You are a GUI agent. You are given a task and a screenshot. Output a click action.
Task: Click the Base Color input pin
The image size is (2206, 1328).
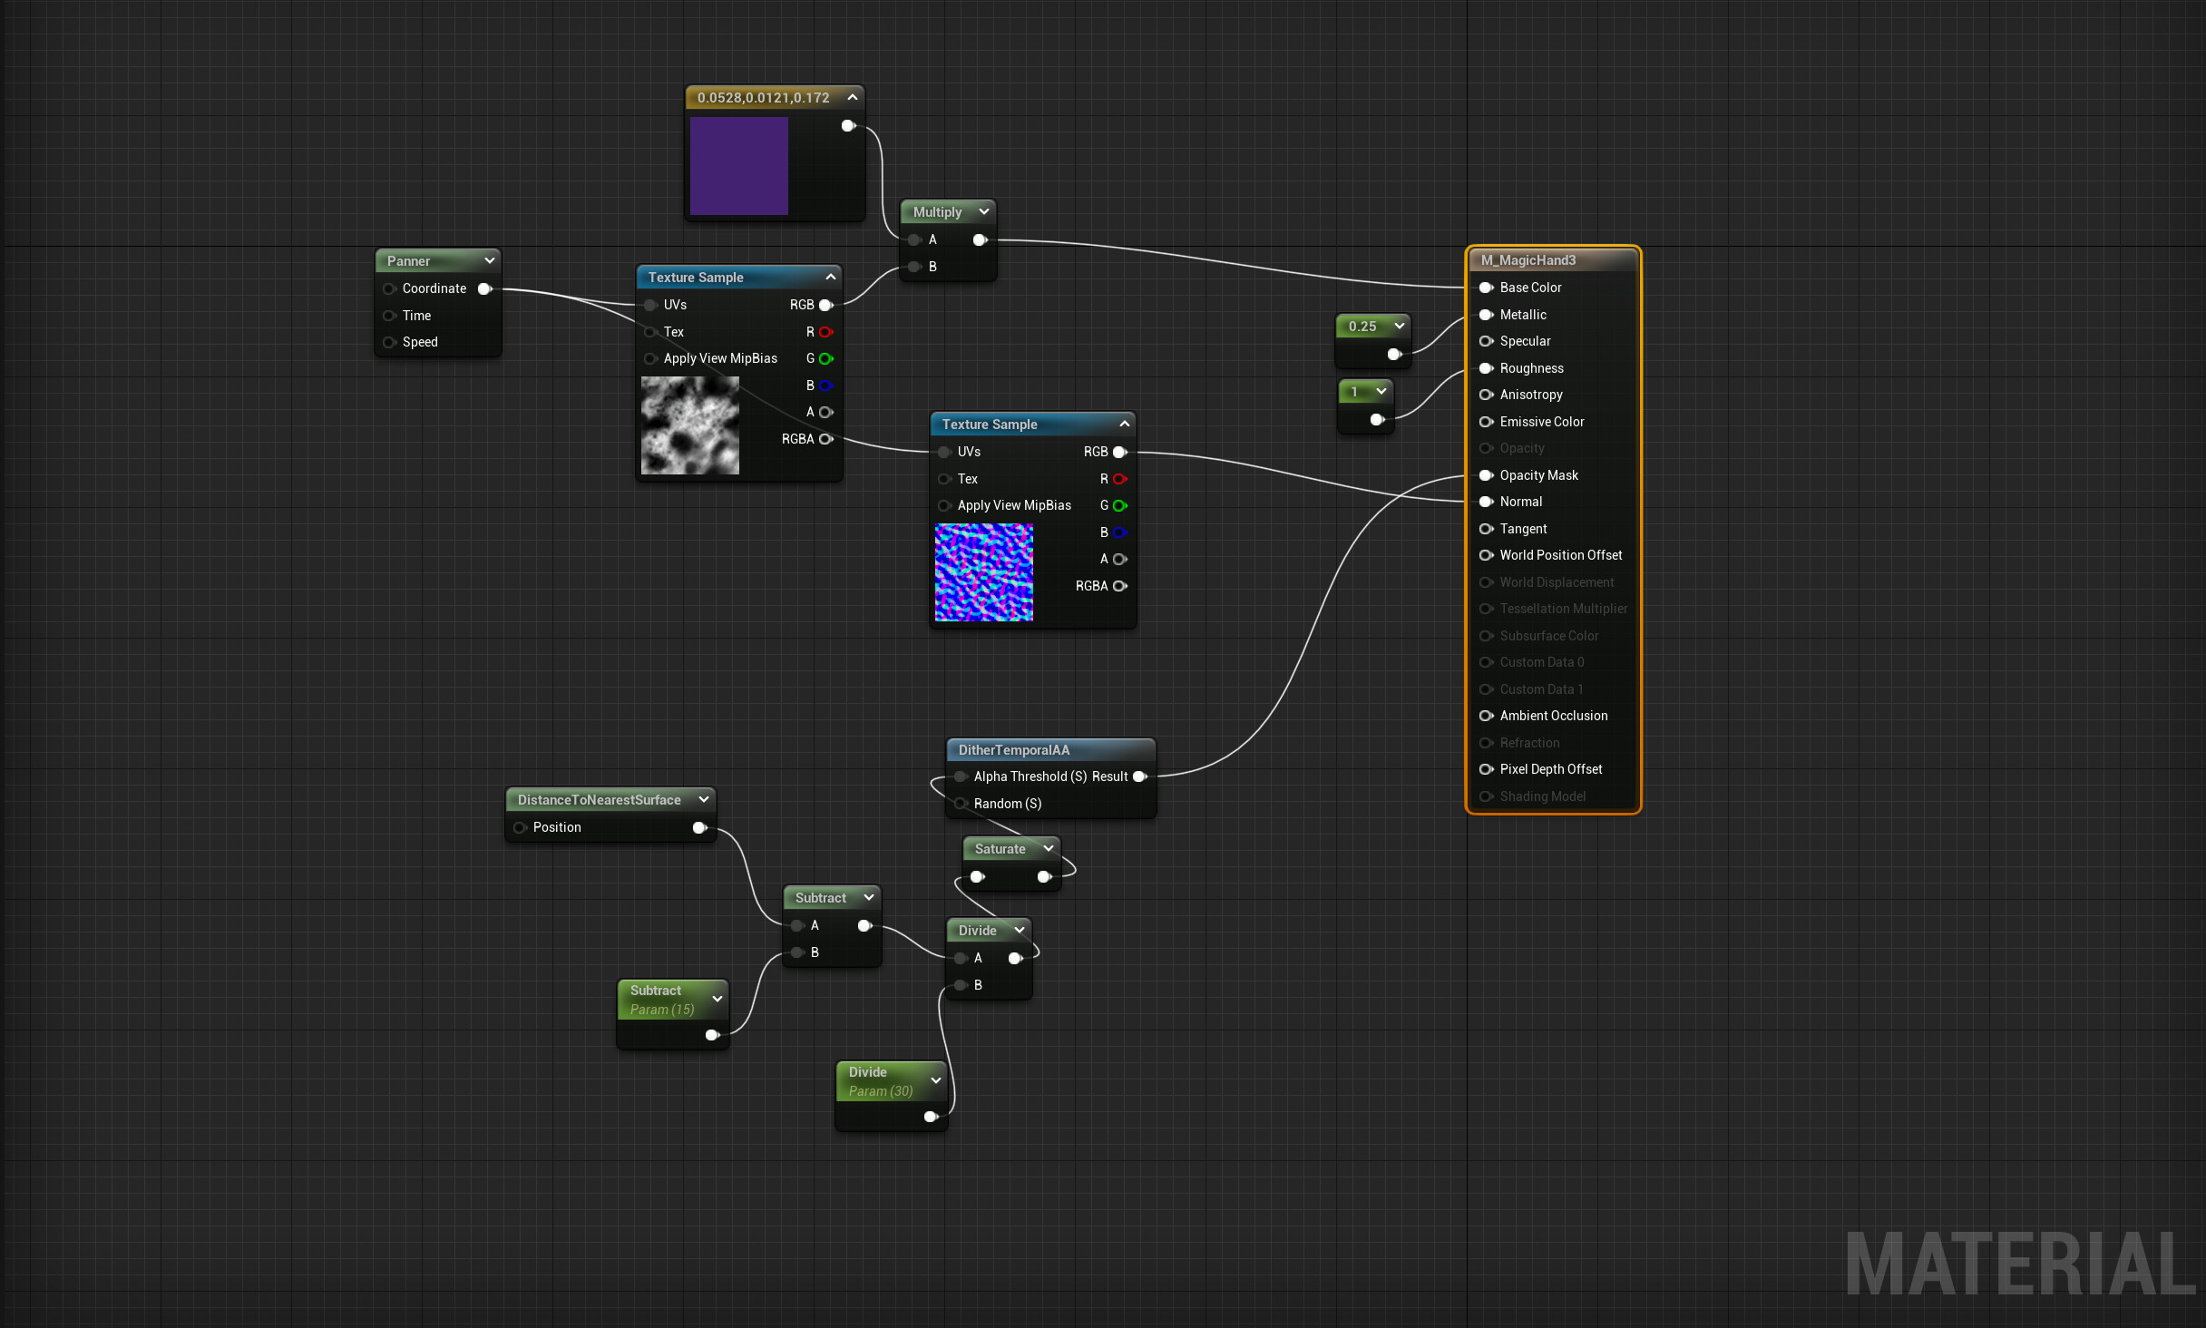[x=1486, y=288]
